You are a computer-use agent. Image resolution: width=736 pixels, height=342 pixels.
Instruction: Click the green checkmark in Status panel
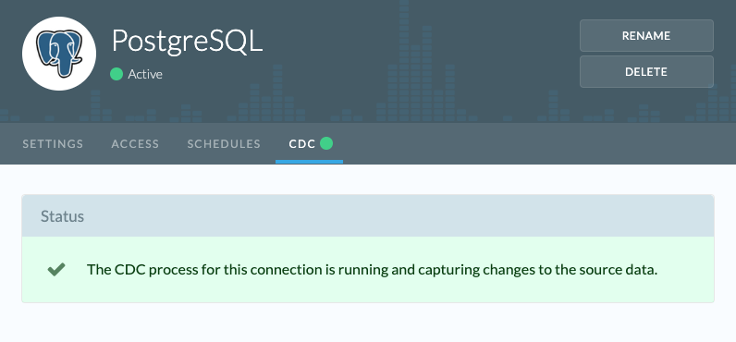pyautogui.click(x=56, y=270)
